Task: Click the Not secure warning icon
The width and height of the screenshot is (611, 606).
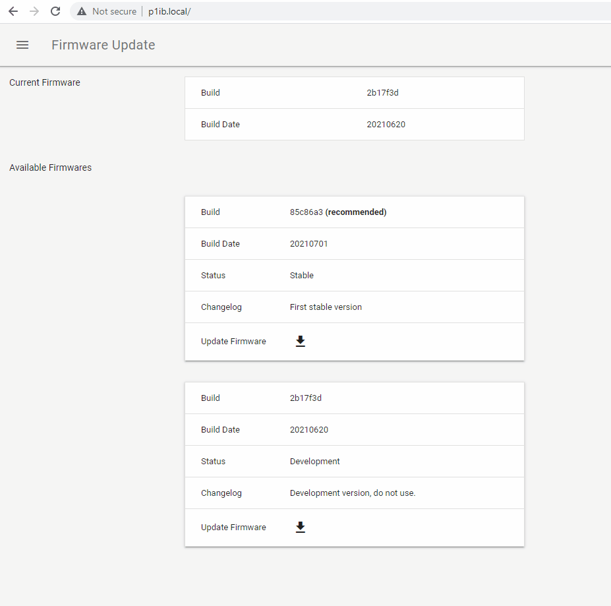Action: (x=82, y=12)
